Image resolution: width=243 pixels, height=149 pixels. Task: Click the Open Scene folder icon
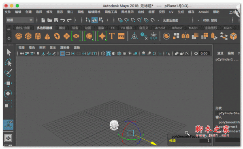click(x=49, y=20)
